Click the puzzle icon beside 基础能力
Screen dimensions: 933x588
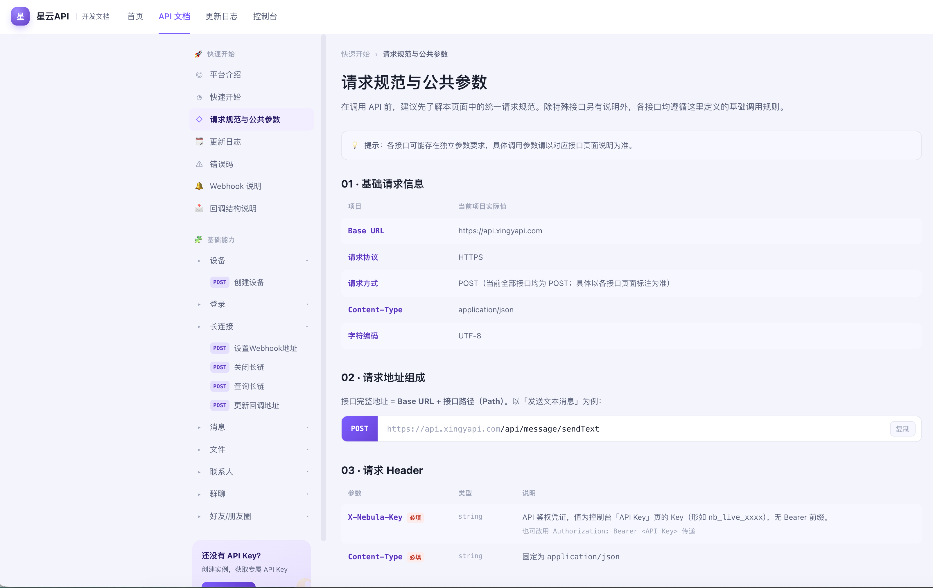(198, 240)
